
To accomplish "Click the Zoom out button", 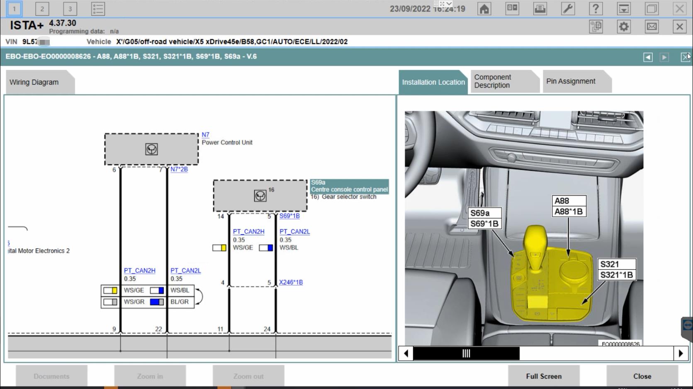I will [x=248, y=376].
